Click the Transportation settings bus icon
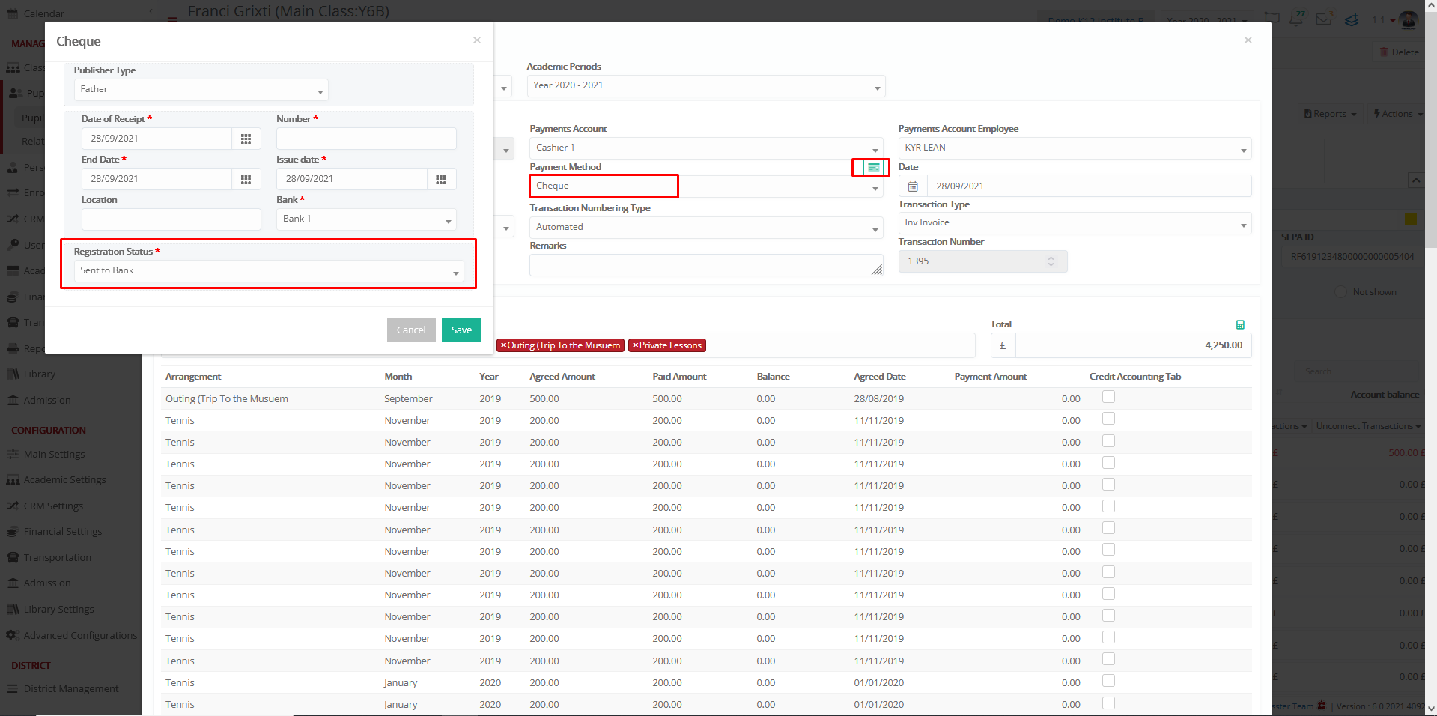Viewport: 1437px width, 716px height. coord(13,557)
